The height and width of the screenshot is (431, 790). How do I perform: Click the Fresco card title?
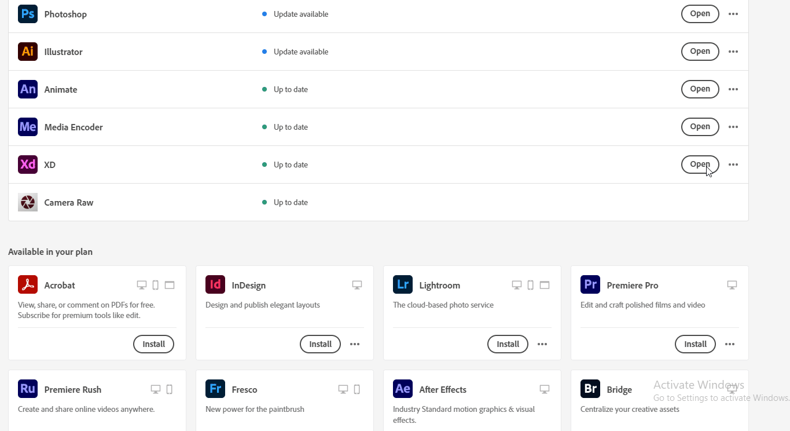tap(244, 389)
